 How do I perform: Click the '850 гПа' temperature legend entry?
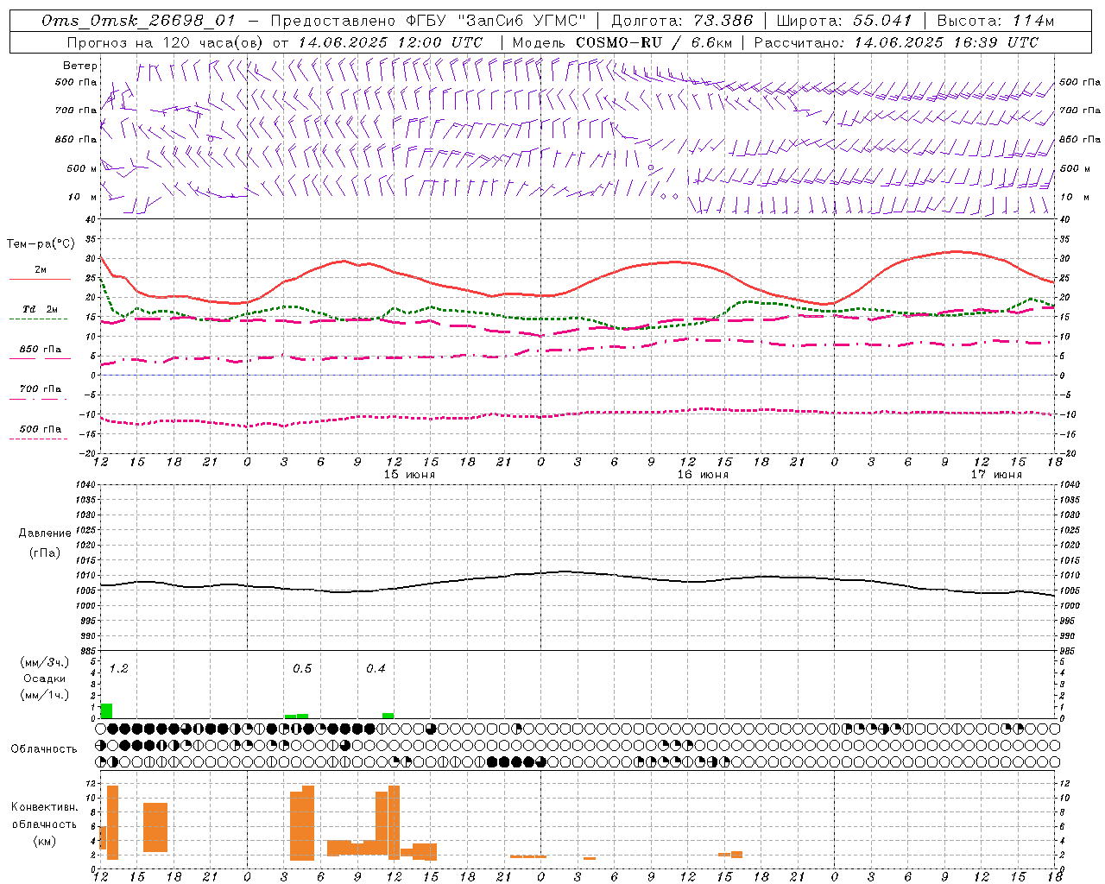pos(41,350)
